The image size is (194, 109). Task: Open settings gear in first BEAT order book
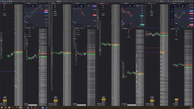[x=103, y=6]
